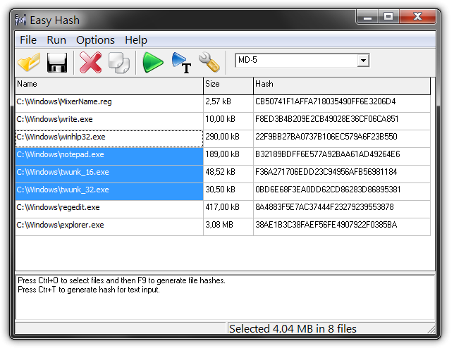The height and width of the screenshot is (353, 454).
Task: Click hash starting with 38AE1B3C38FA
Action: click(342, 227)
